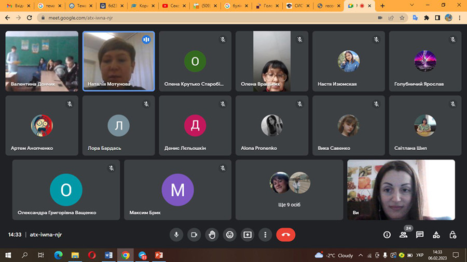
Task: Click Вика Савенко avatar
Action: pos(349,125)
